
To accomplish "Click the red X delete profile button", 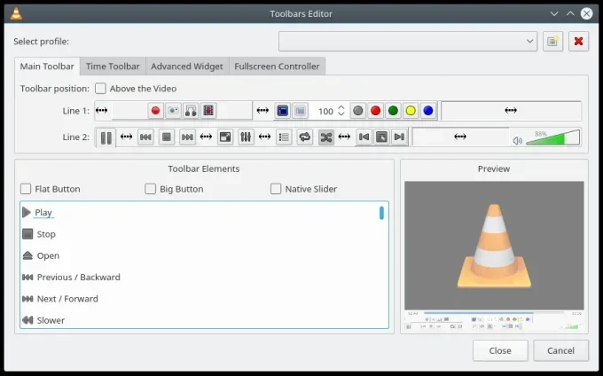I will [578, 41].
